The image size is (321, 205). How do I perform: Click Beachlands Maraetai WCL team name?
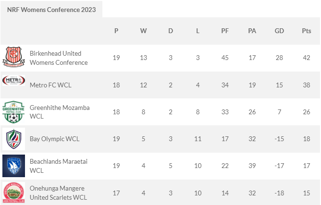point(59,166)
